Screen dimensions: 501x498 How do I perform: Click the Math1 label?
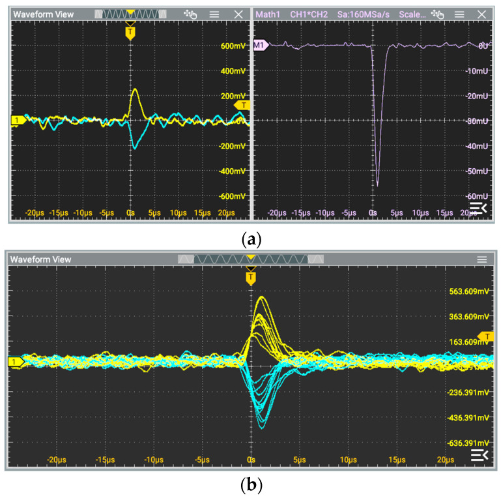268,14
